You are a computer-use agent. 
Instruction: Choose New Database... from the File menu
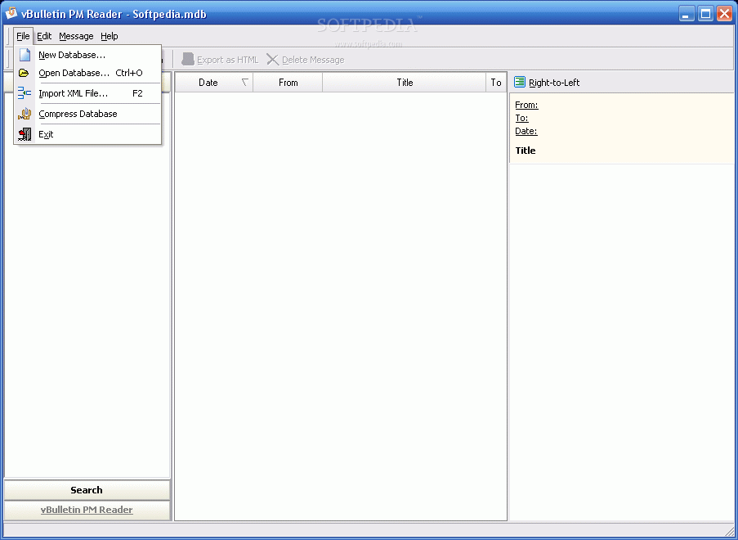(88, 55)
